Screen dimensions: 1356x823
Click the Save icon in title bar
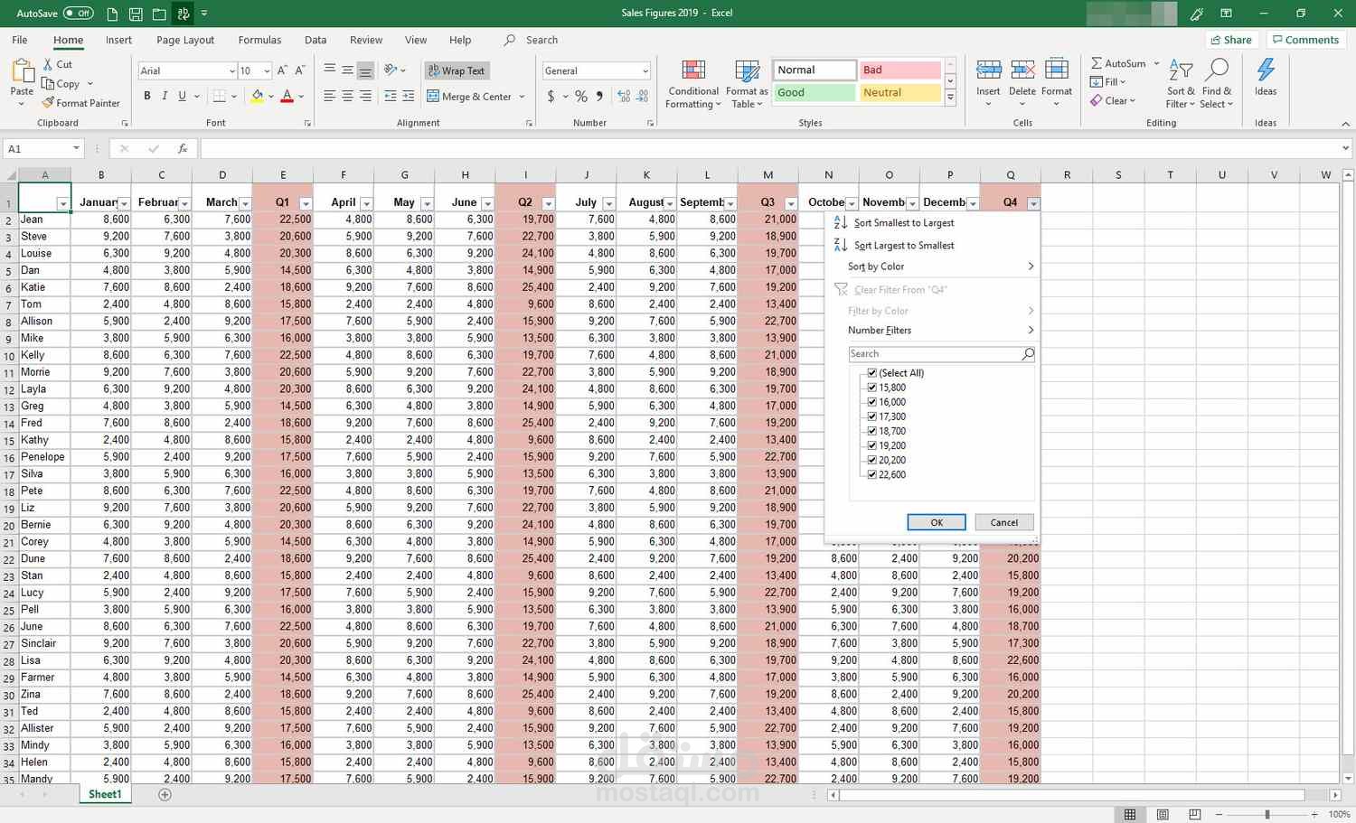tap(136, 14)
